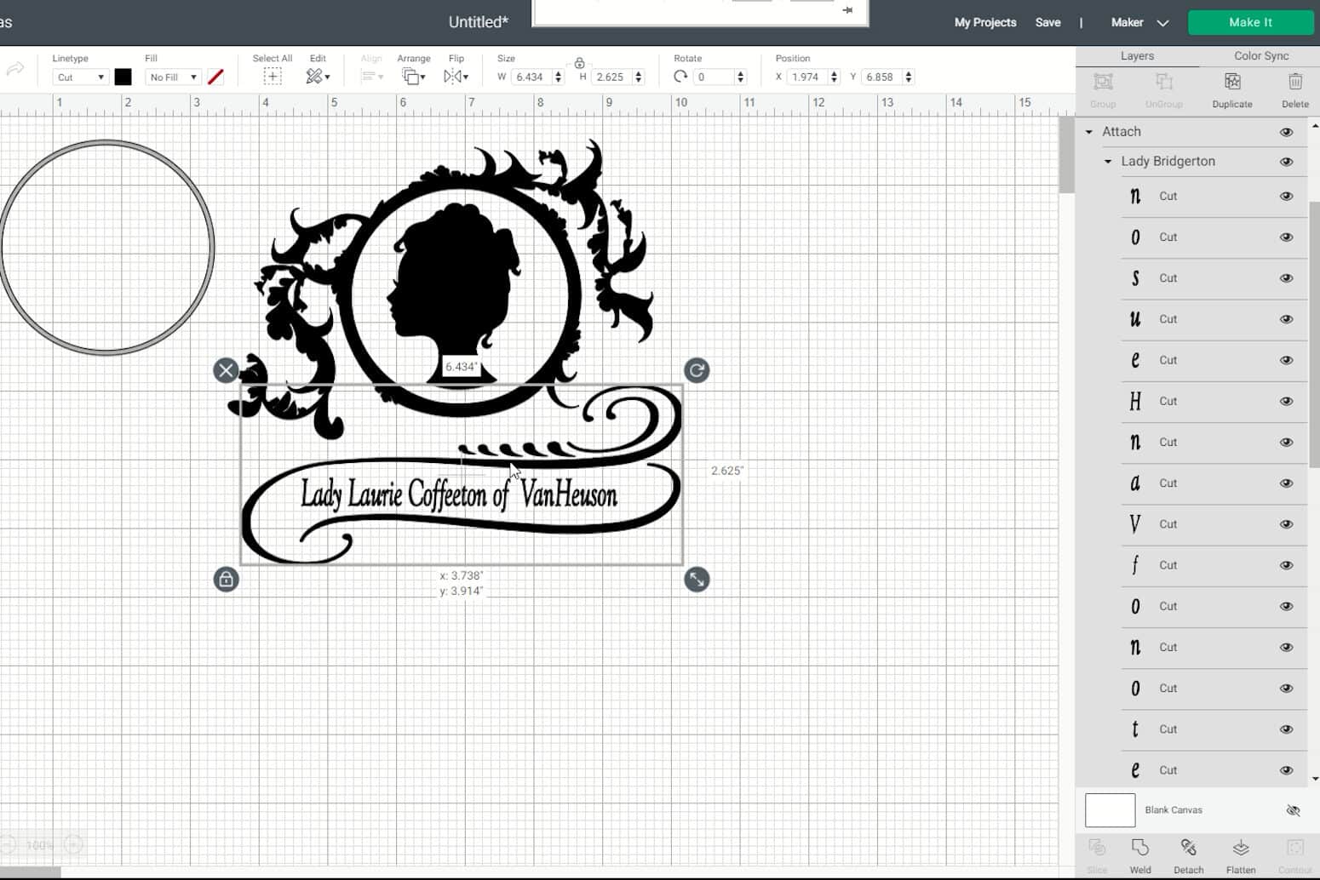Image resolution: width=1320 pixels, height=880 pixels.
Task: Zoom in on the canvas
Action: click(x=74, y=845)
